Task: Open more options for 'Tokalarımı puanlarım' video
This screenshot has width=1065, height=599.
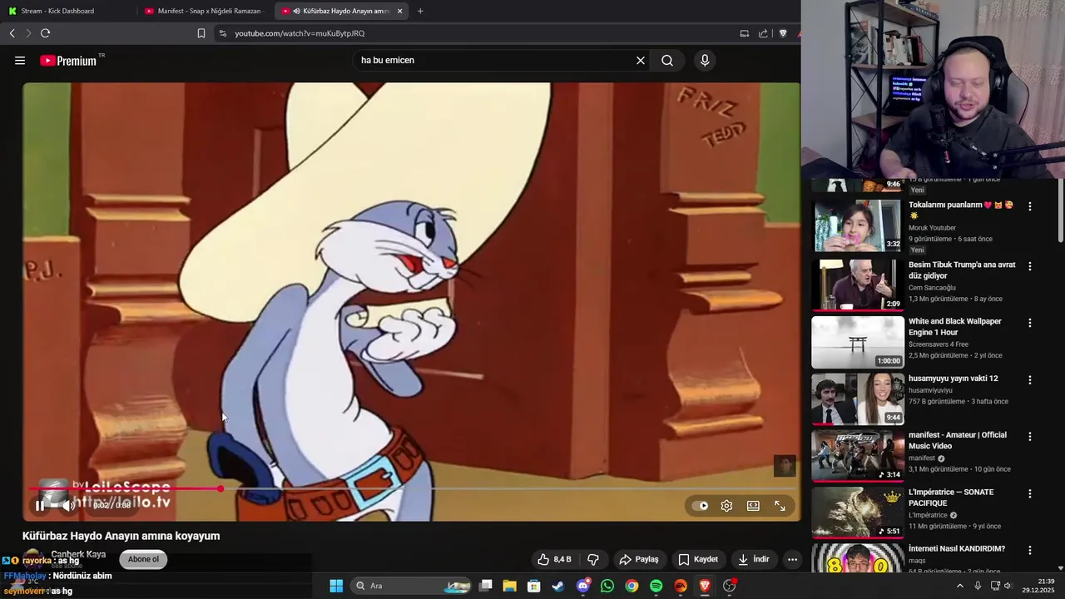Action: [1030, 206]
